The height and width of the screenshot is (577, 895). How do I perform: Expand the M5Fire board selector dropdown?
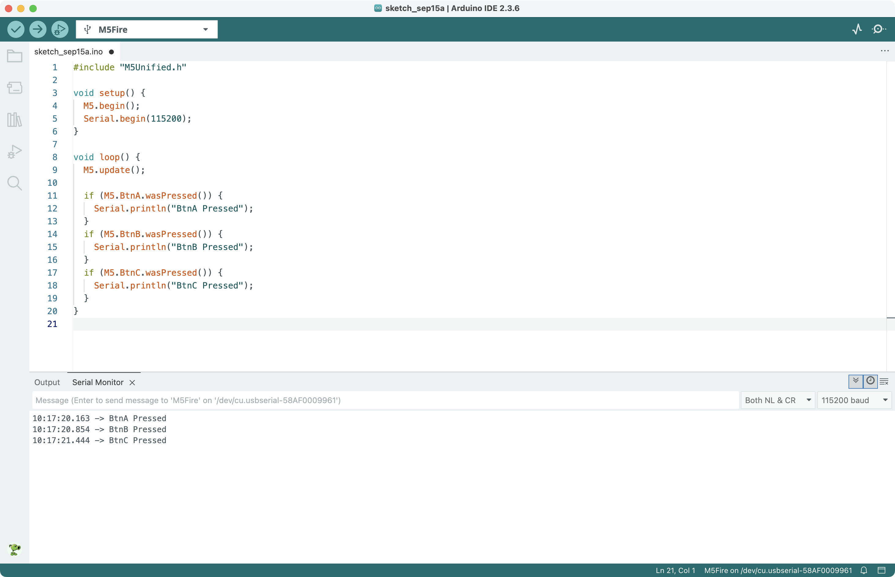point(147,29)
